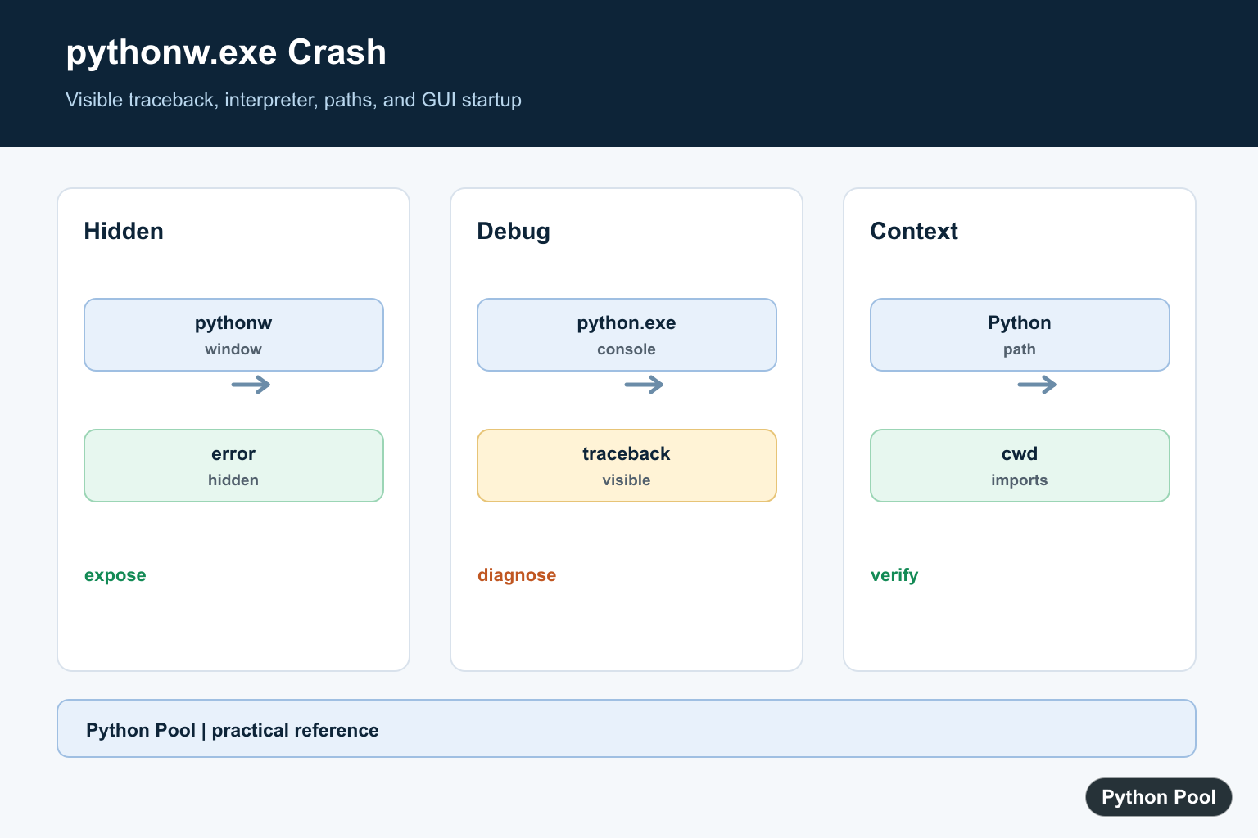The height and width of the screenshot is (838, 1258).
Task: Click the diagnose label
Action: tap(517, 575)
